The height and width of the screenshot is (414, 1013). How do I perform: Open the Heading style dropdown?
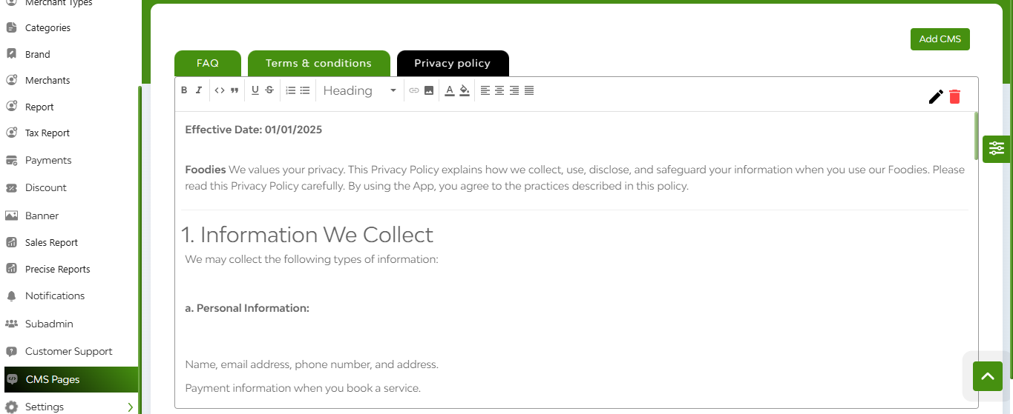(360, 90)
